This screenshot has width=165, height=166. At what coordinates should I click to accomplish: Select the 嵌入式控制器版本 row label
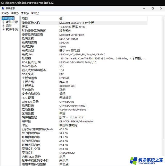[34, 70]
